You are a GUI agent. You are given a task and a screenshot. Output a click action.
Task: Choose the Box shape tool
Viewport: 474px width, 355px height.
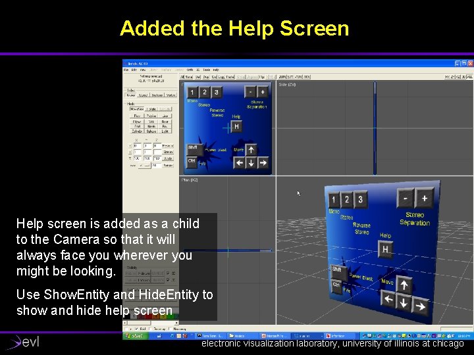coord(165,126)
